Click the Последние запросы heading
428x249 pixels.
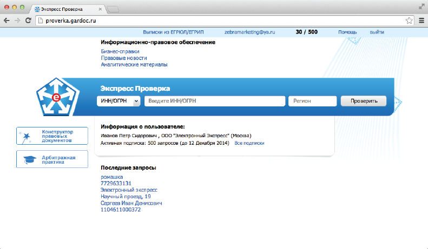coord(128,168)
